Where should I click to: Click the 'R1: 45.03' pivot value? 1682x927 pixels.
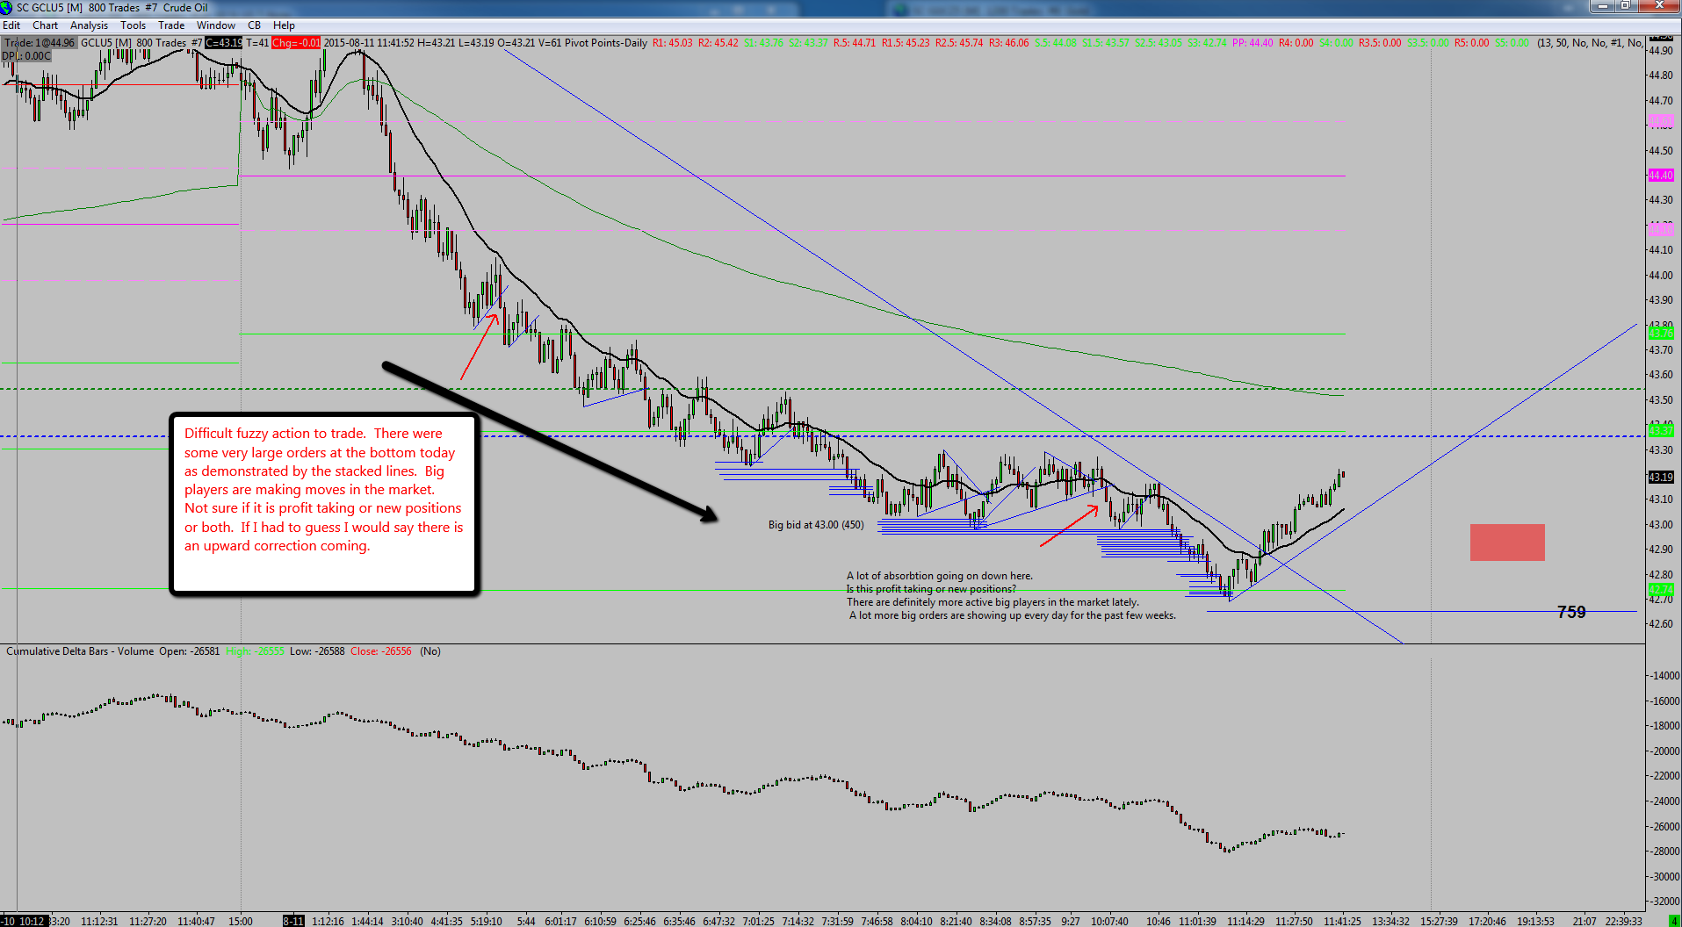(672, 43)
